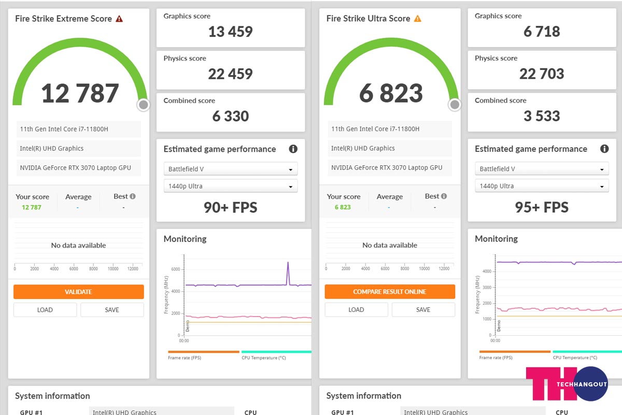Click No data available in the Extreme panel
The height and width of the screenshot is (415, 622).
(x=78, y=246)
